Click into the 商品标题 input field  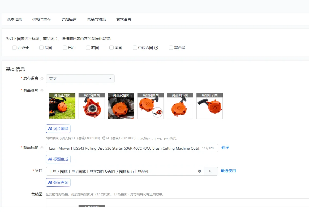pos(132,148)
